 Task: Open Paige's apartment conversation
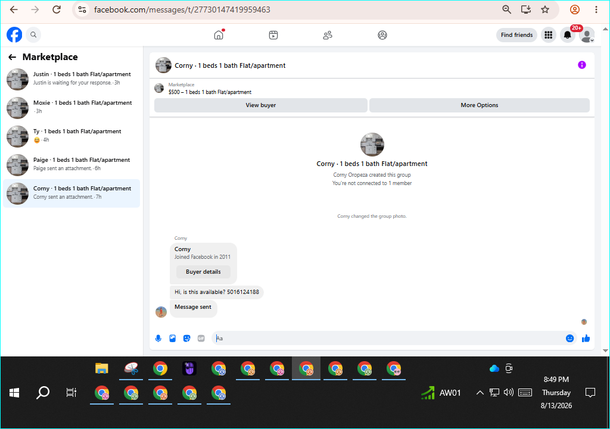pyautogui.click(x=71, y=165)
